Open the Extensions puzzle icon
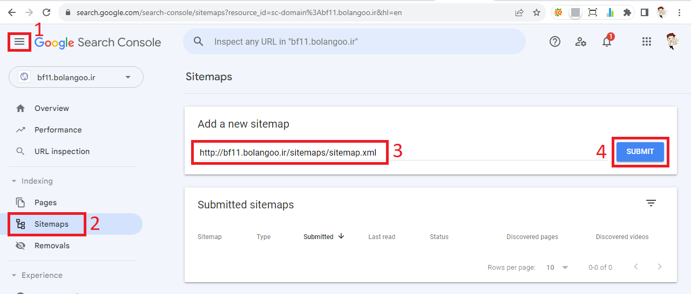Viewport: 691px width, 294px height. 627,12
